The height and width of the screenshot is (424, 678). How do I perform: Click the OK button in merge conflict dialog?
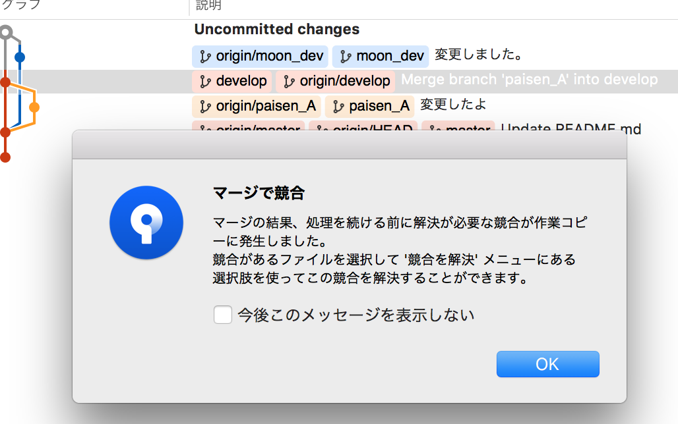[x=547, y=364]
